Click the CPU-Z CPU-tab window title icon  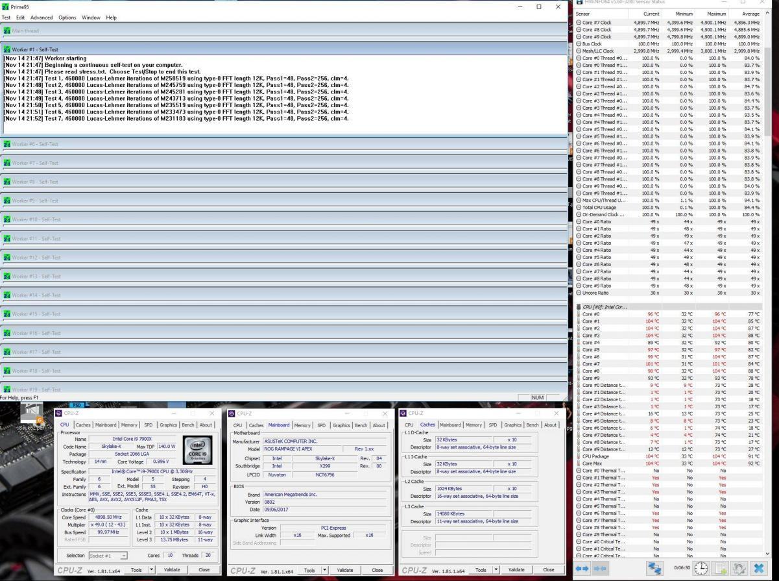tap(60, 413)
